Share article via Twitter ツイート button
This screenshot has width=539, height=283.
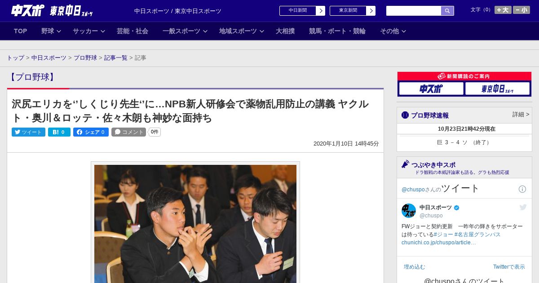[28, 132]
